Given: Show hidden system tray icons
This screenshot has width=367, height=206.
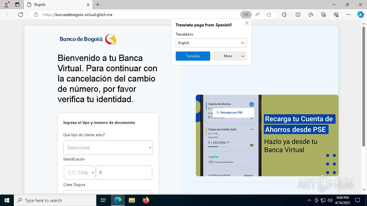Looking at the screenshot, I should 309,200.
